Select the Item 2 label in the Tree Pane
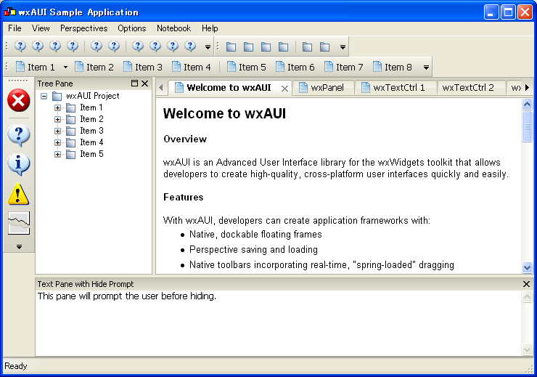The width and height of the screenshot is (537, 377). click(91, 119)
